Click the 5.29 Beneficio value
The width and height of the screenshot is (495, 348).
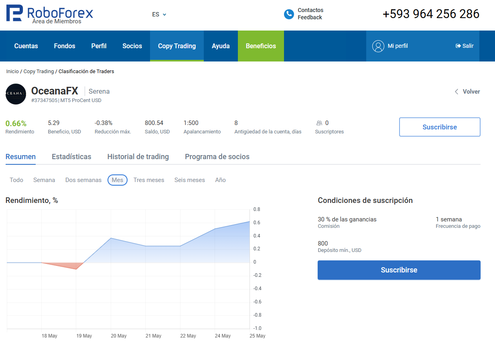54,123
